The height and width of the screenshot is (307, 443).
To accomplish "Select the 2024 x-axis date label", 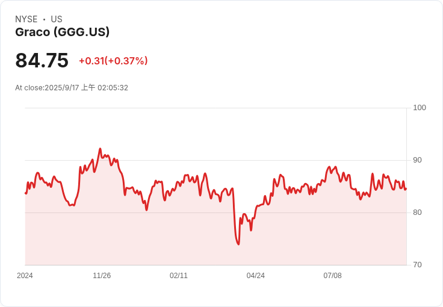I will [x=25, y=276].
